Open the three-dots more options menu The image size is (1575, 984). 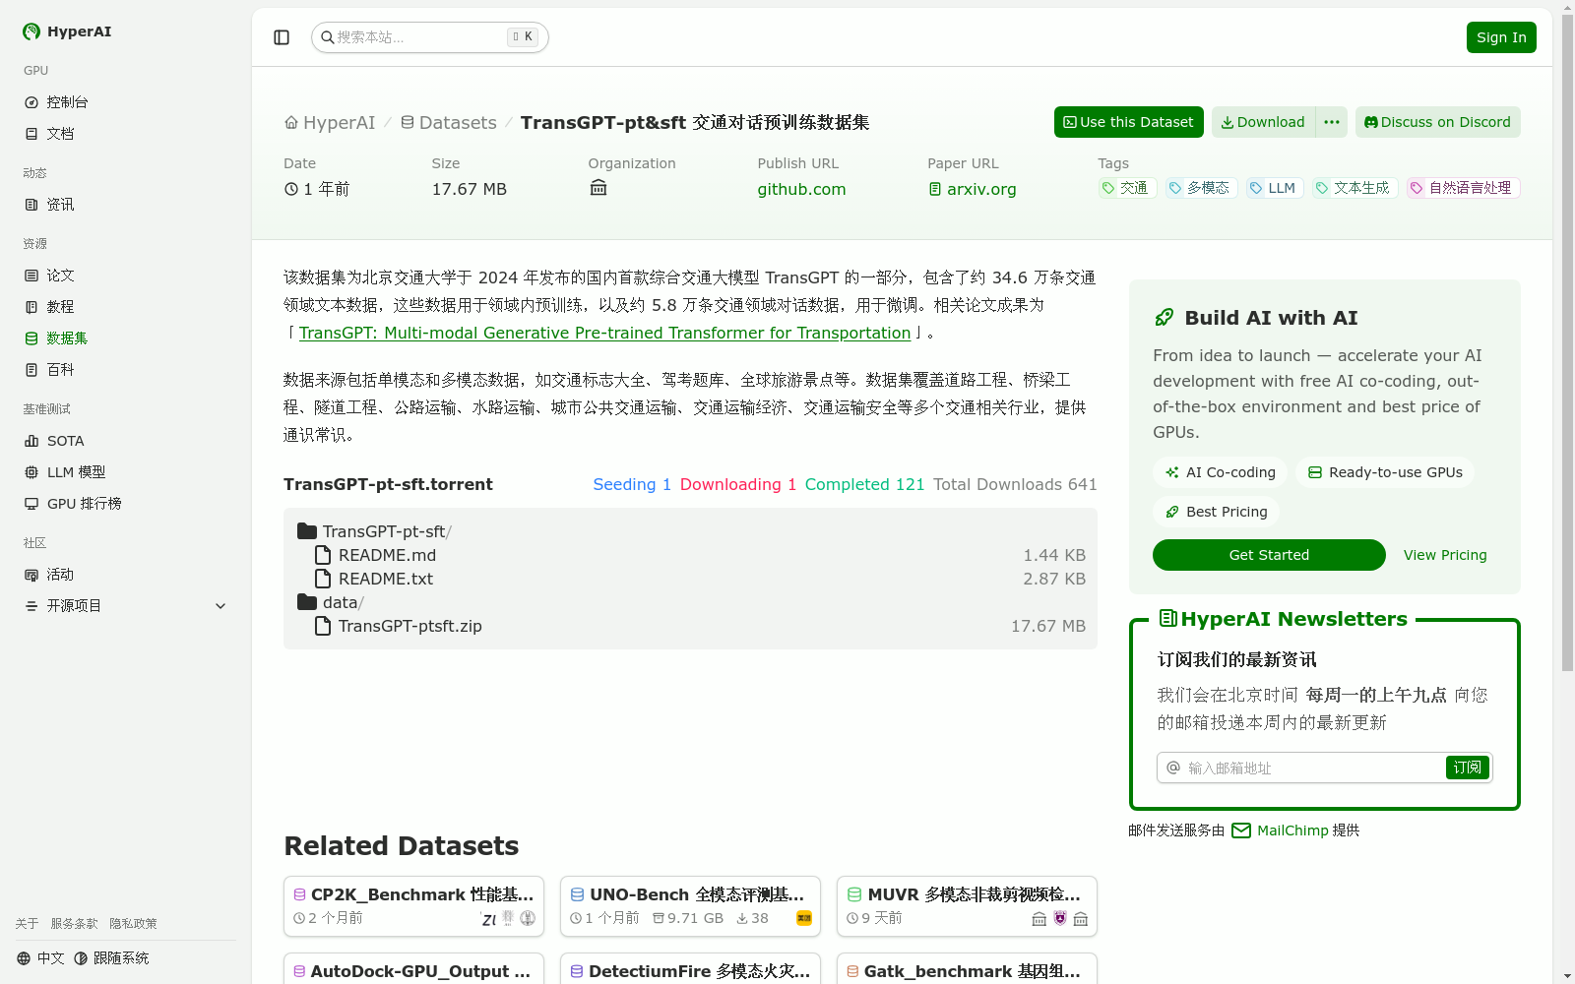[1332, 122]
